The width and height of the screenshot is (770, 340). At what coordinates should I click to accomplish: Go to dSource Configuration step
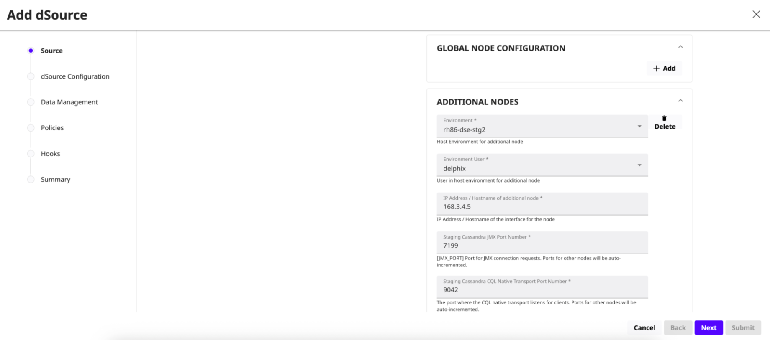(x=75, y=76)
